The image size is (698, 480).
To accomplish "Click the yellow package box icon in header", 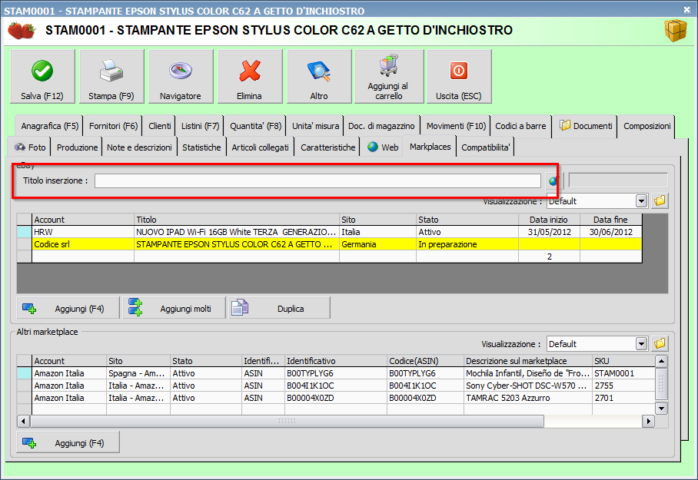I will (x=675, y=30).
